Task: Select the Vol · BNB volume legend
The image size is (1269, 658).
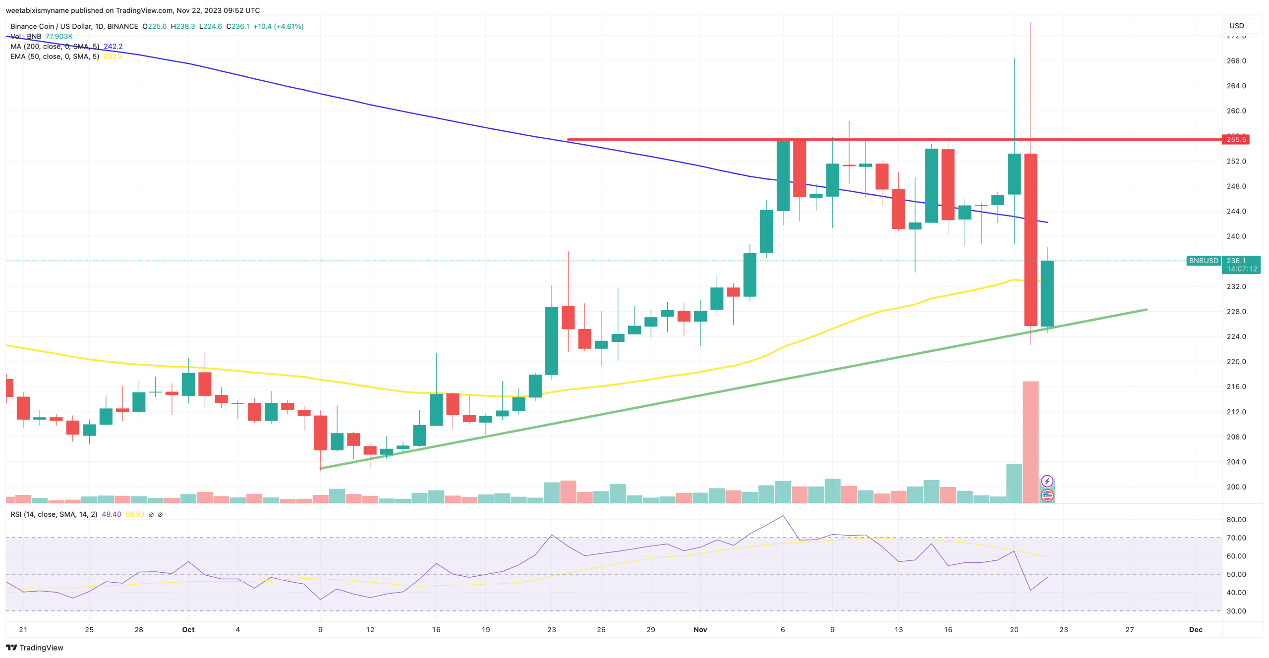Action: pos(26,36)
